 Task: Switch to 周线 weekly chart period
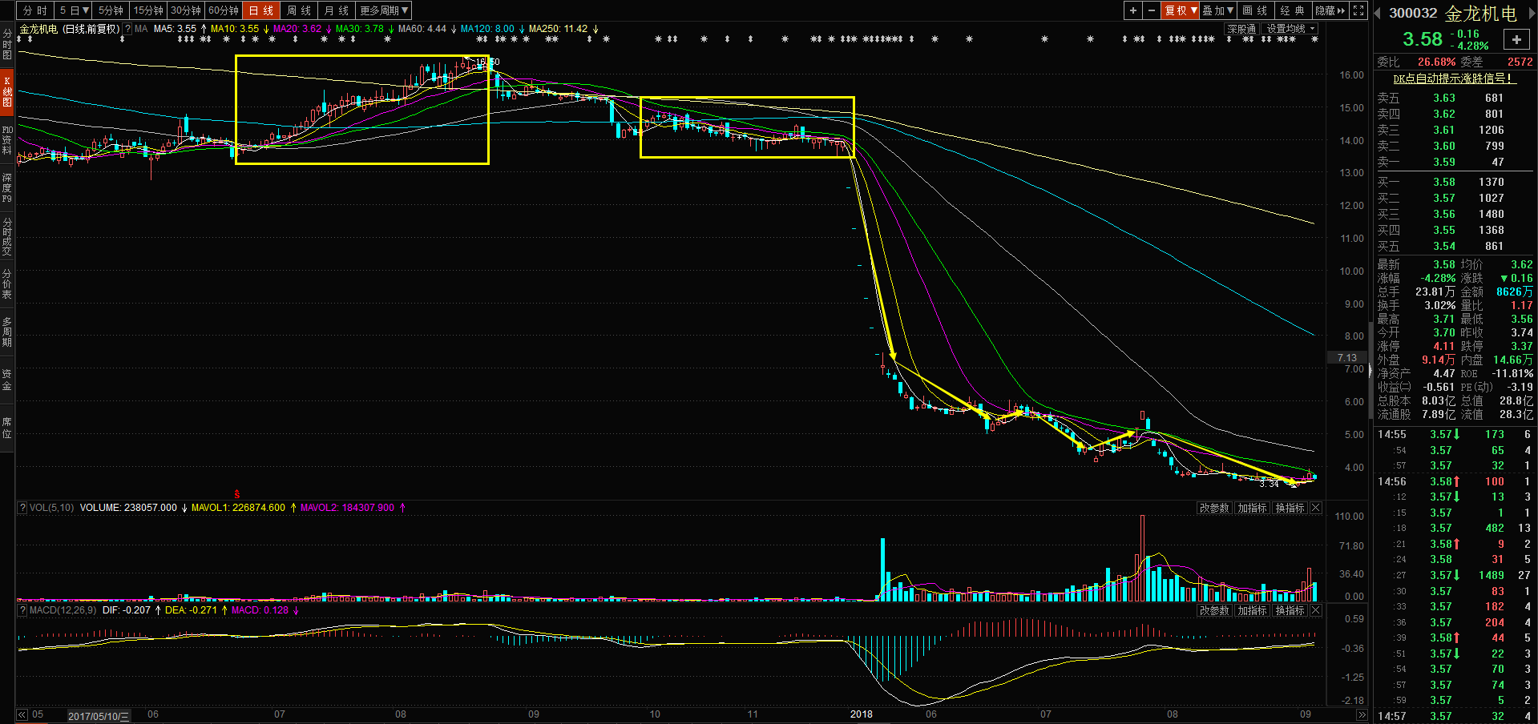[299, 10]
